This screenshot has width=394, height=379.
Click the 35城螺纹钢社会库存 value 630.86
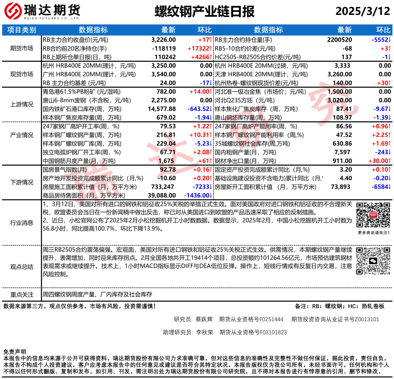click(x=342, y=144)
